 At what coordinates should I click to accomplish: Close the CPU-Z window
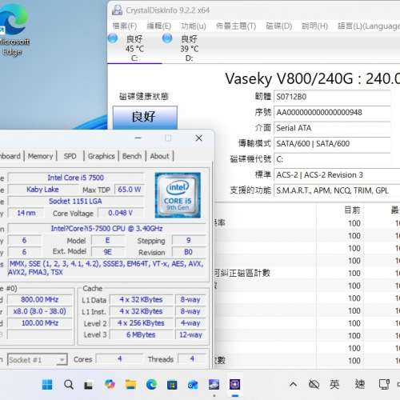198,138
